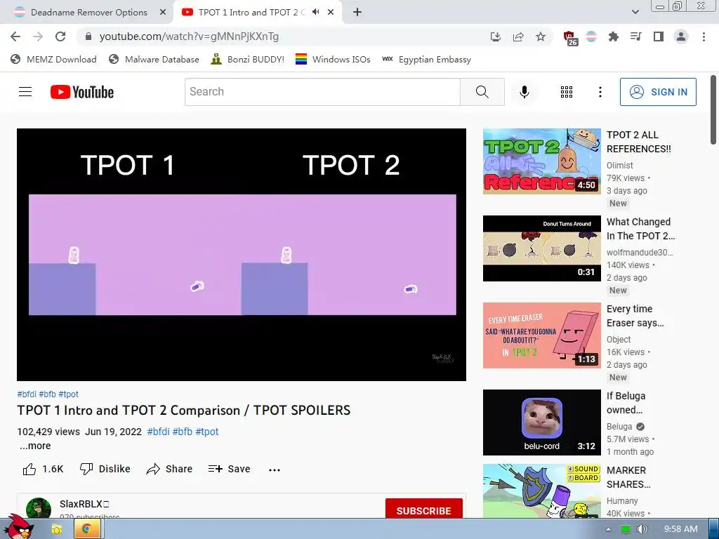
Task: Open the YouTube apps grid
Action: tap(567, 92)
